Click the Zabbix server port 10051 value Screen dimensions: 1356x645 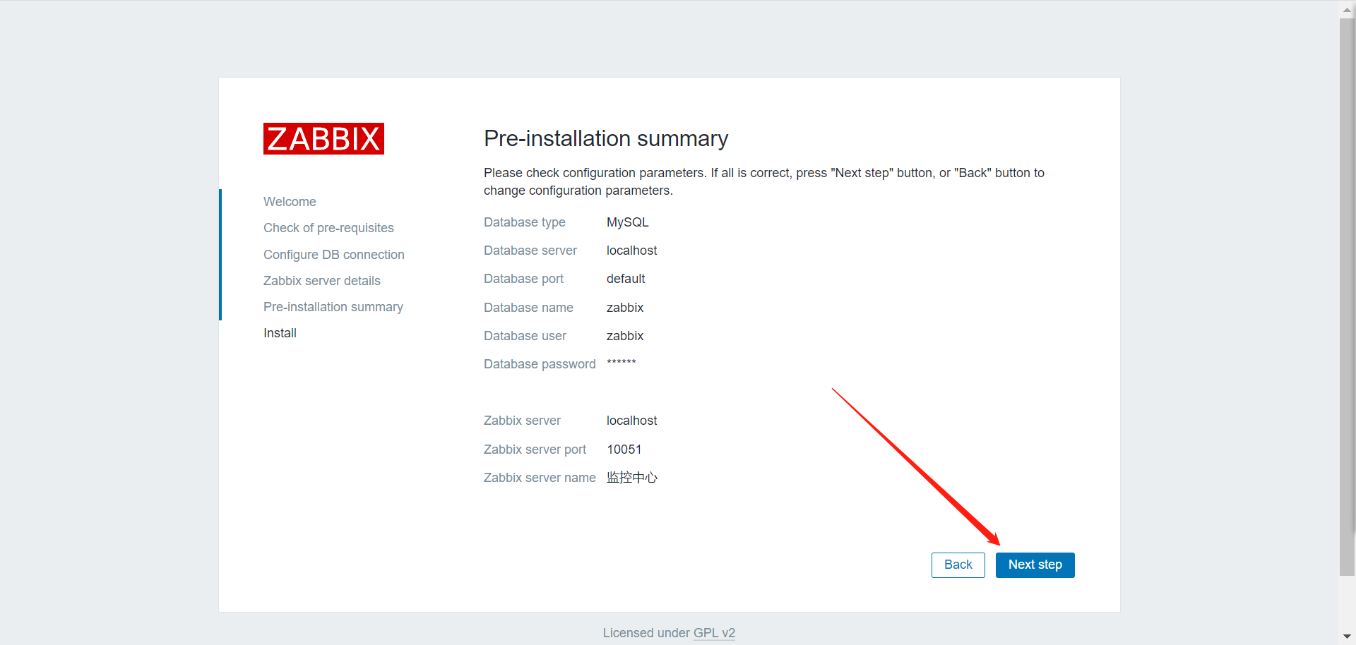(624, 449)
